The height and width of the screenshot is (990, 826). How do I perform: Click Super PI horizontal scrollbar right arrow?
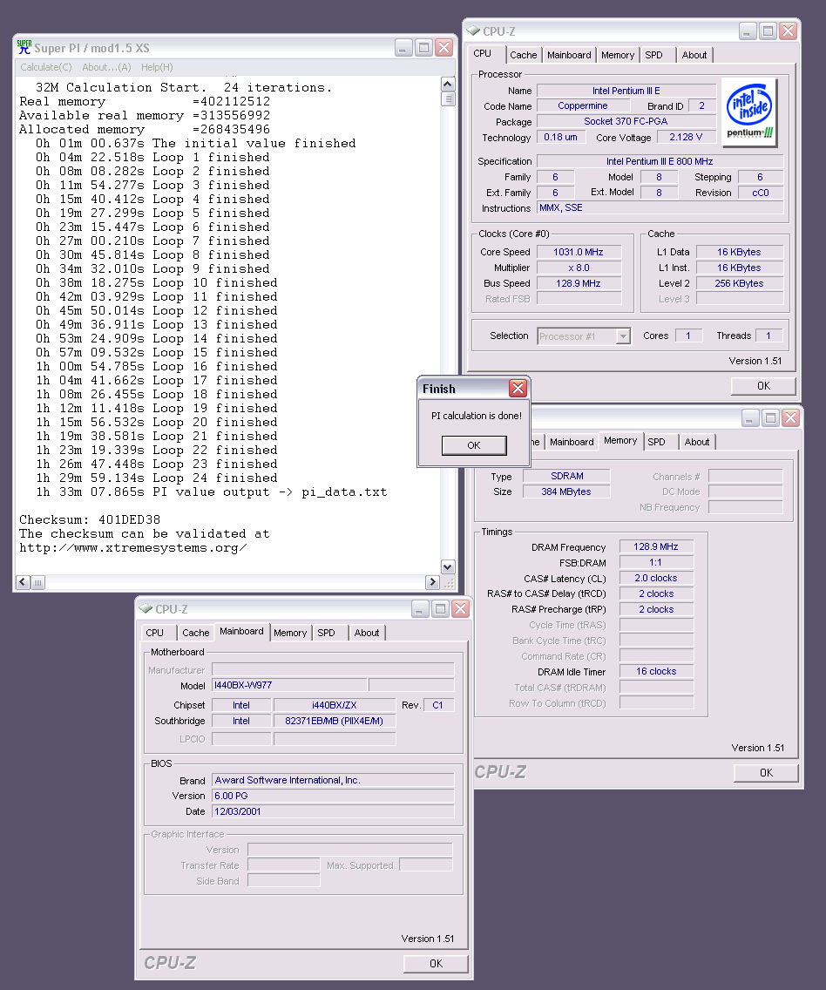(432, 582)
